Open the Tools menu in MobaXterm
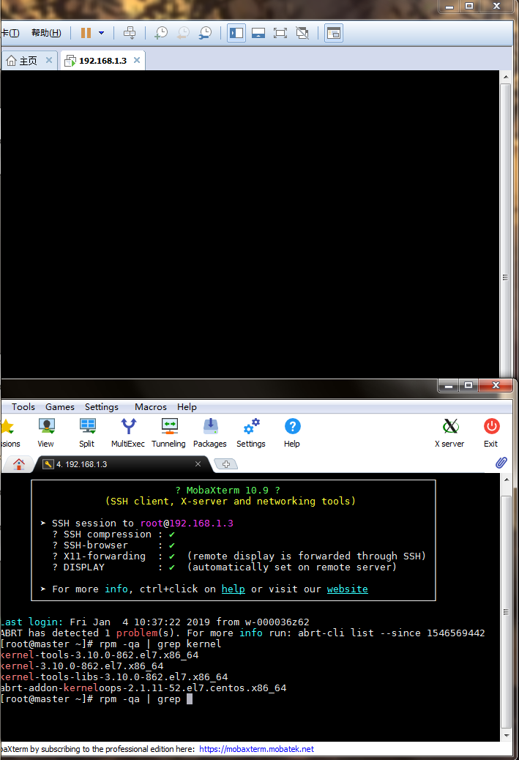Screen dimensions: 519x760 point(23,406)
